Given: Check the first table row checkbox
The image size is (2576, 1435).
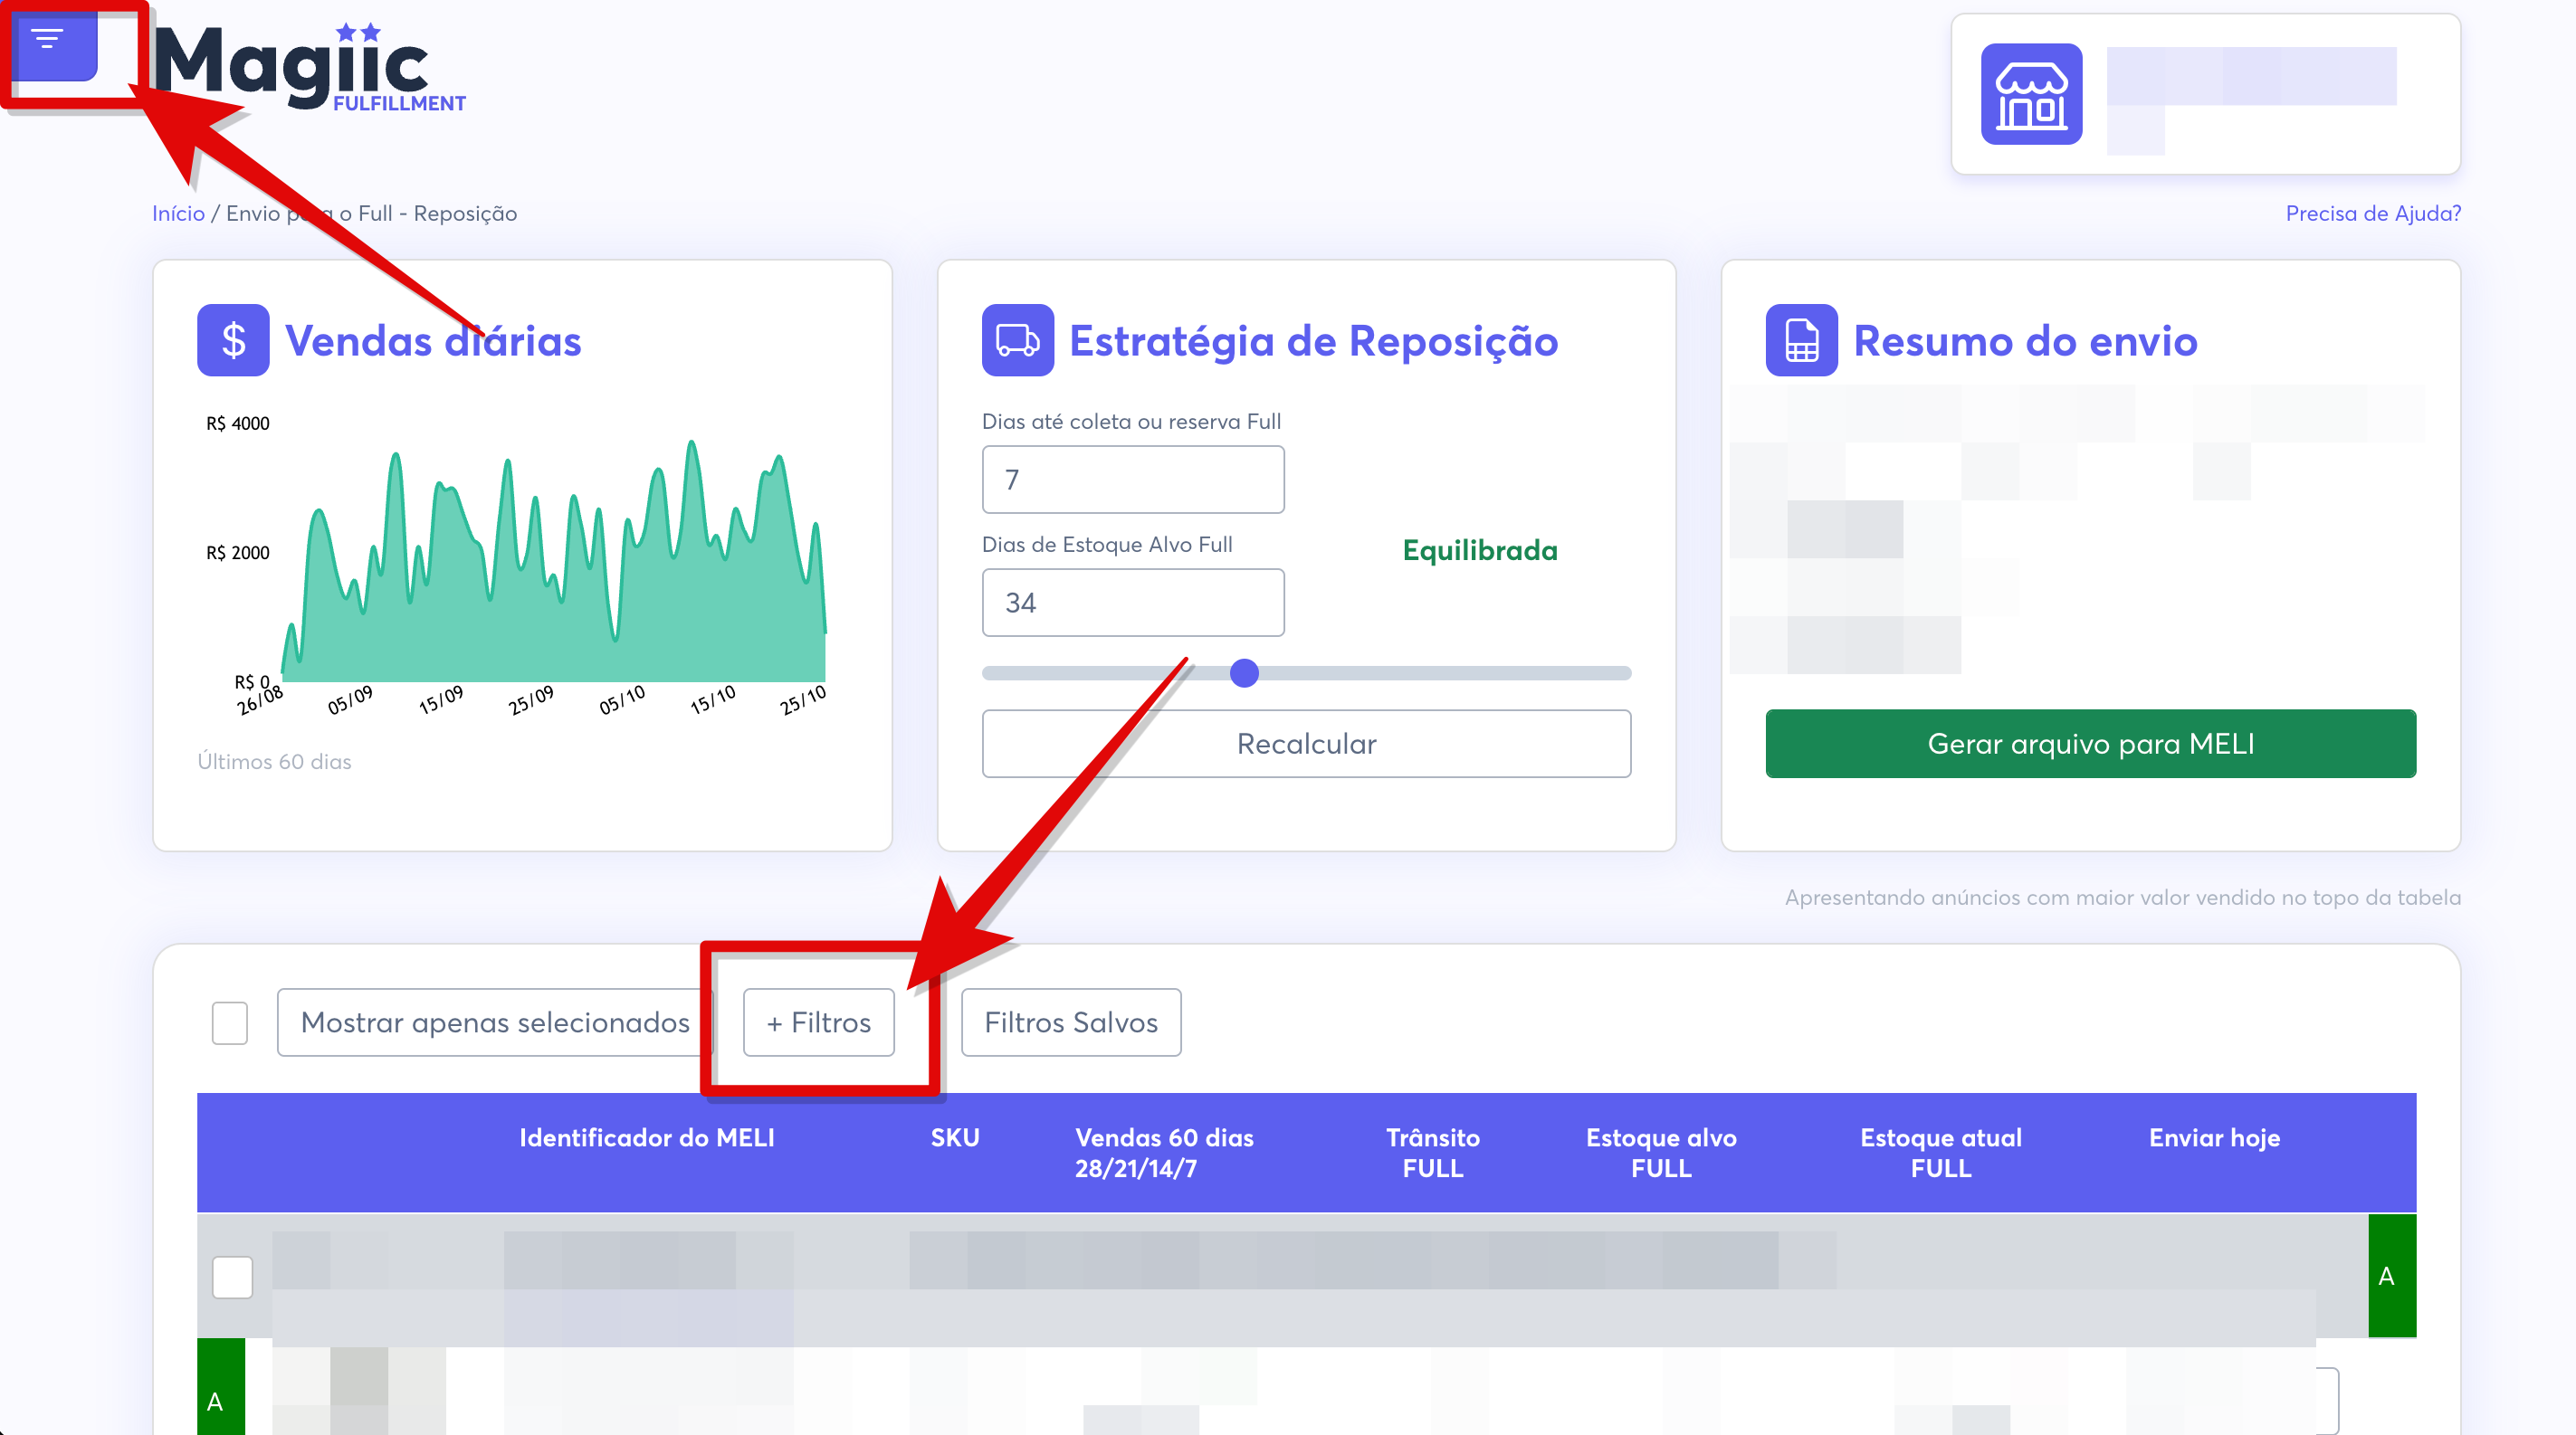Looking at the screenshot, I should [232, 1276].
